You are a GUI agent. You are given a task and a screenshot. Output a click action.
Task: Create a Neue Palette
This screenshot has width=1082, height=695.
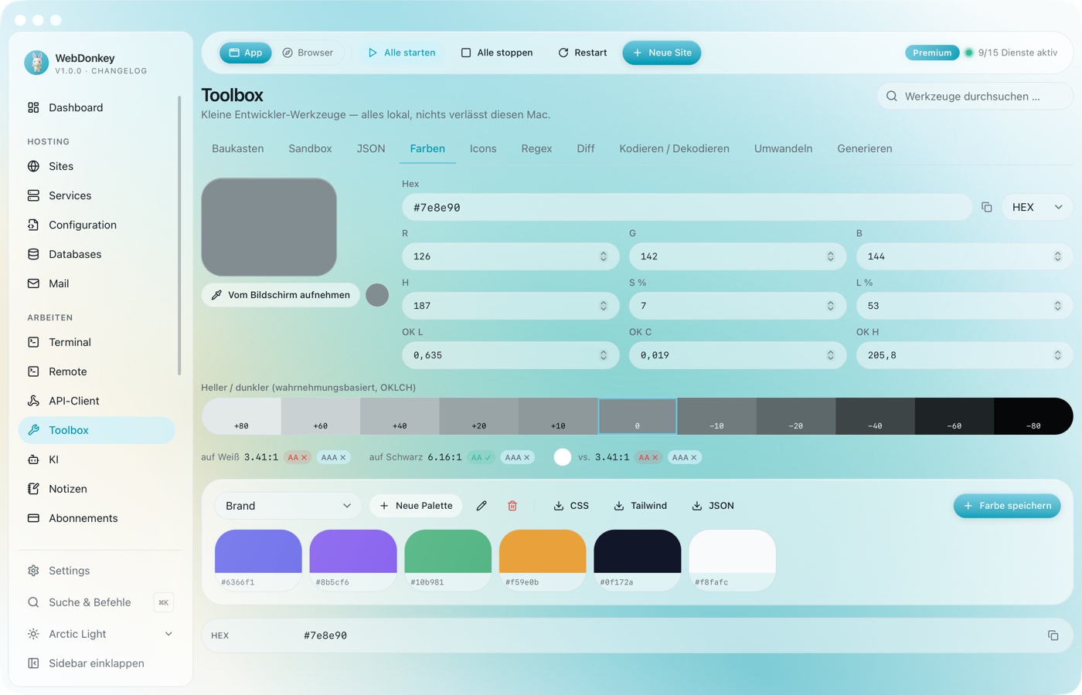(416, 506)
